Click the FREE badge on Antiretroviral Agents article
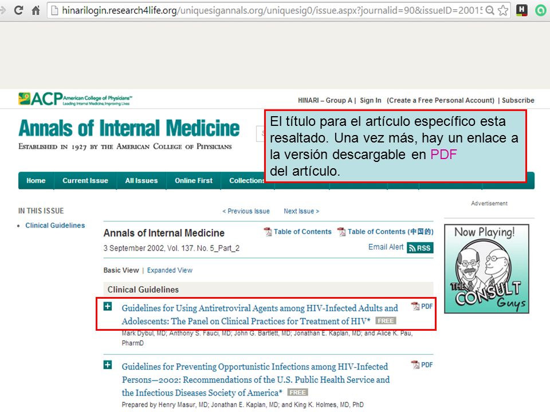Image resolution: width=550 pixels, height=412 pixels. point(386,321)
